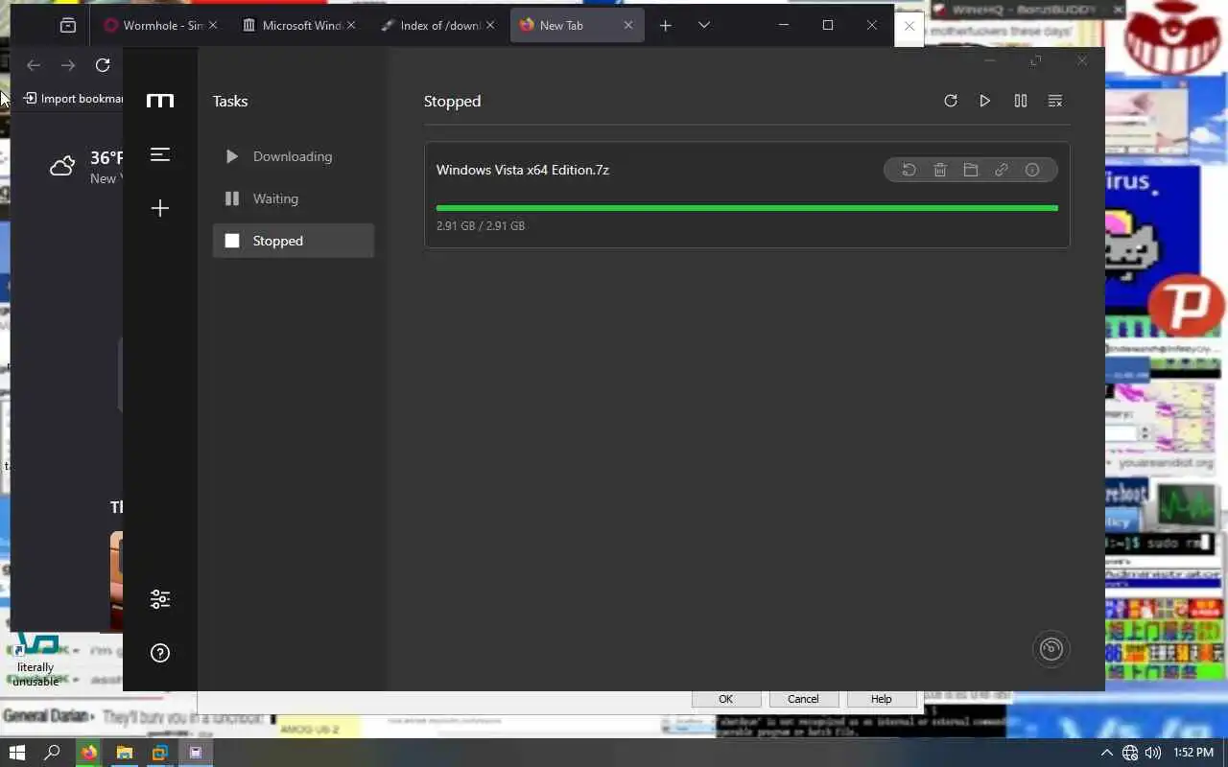Screen dimensions: 1228x767
Task: Reload the Firefox page
Action: click(x=103, y=65)
